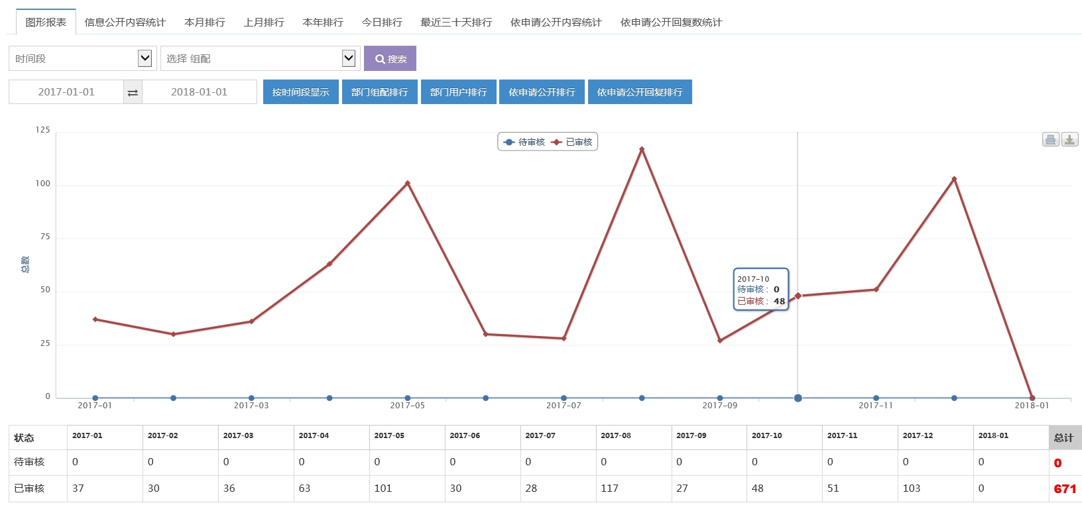Viewport: 1082px width, 515px height.
Task: Open 本年排行 tab
Action: 323,22
